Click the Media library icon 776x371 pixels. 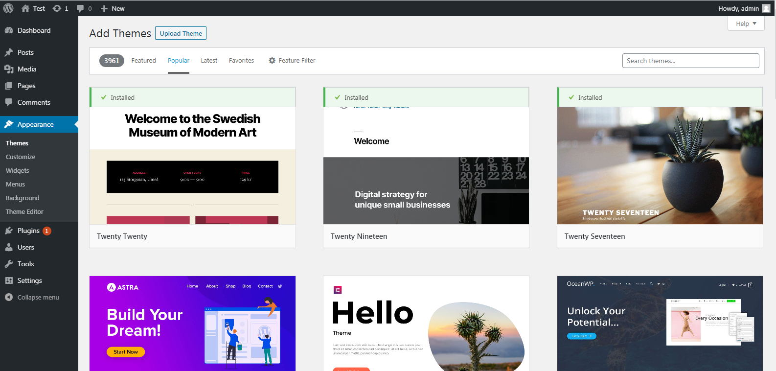(9, 69)
